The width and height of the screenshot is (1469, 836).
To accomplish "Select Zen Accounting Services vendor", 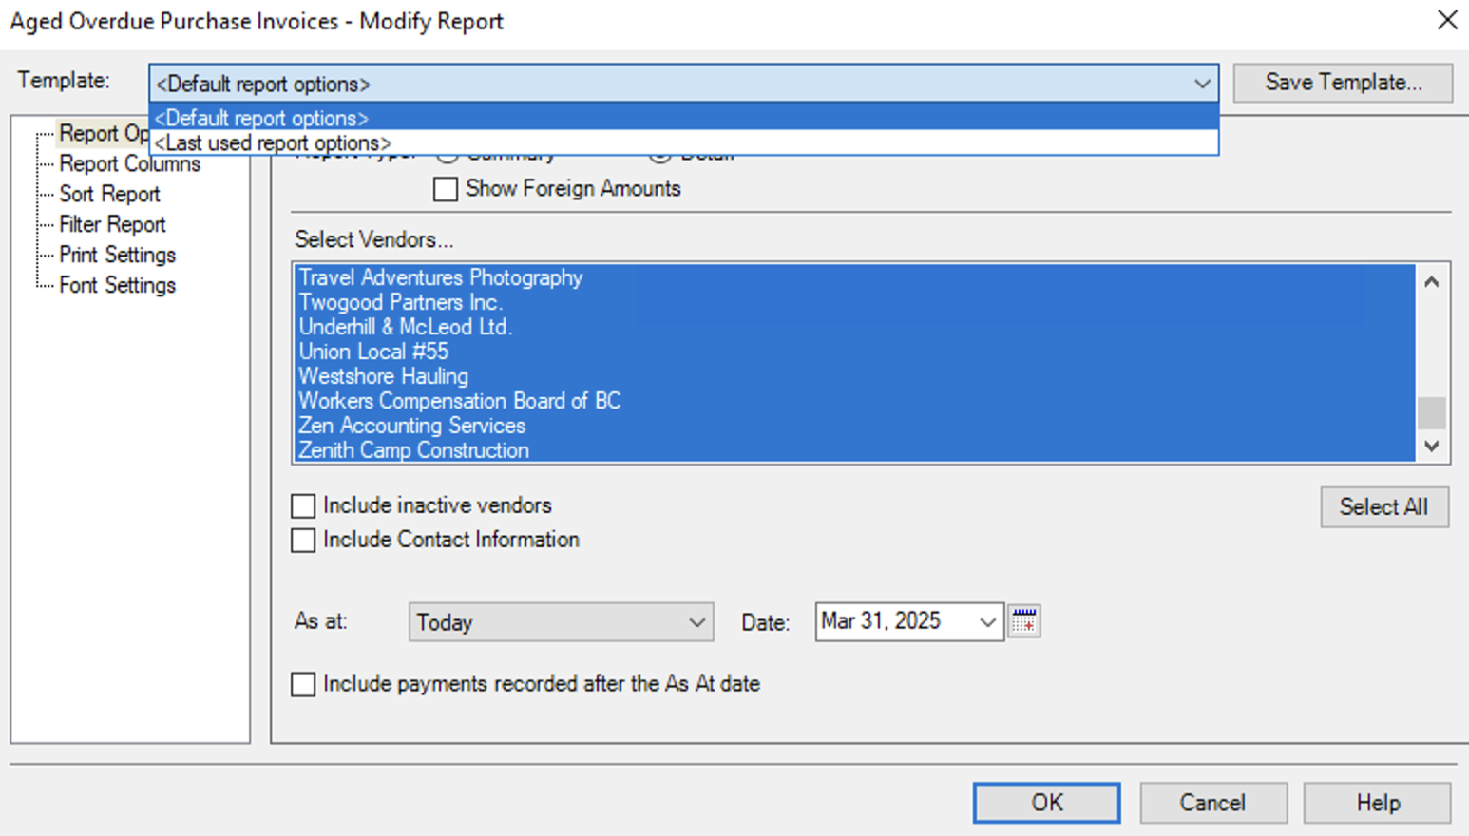I will pos(412,426).
